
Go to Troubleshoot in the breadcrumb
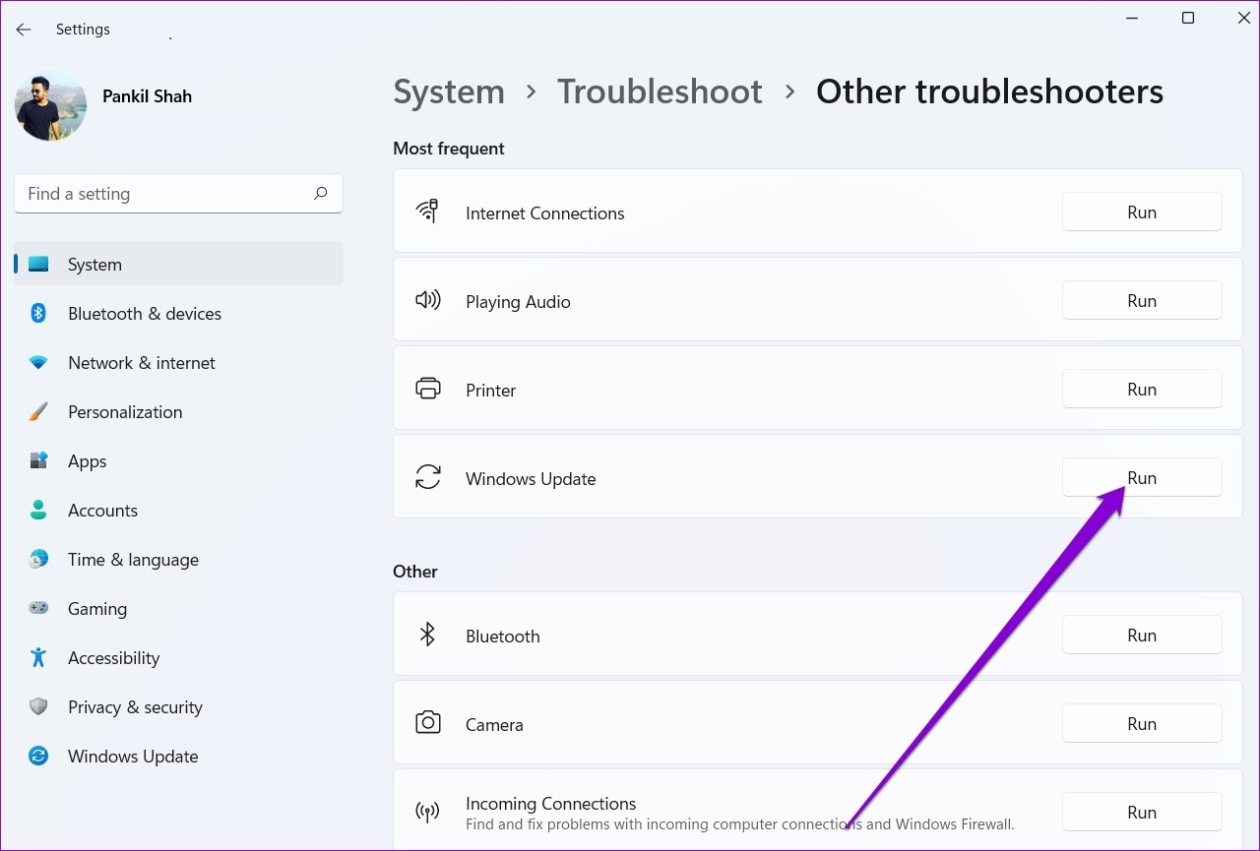click(x=660, y=91)
